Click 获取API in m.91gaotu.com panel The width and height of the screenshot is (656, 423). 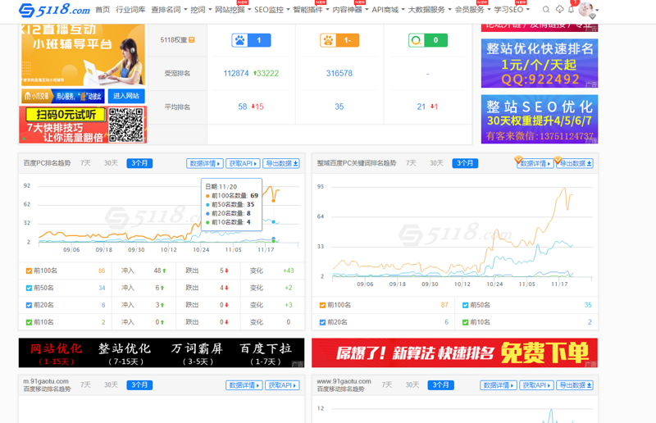click(x=282, y=385)
